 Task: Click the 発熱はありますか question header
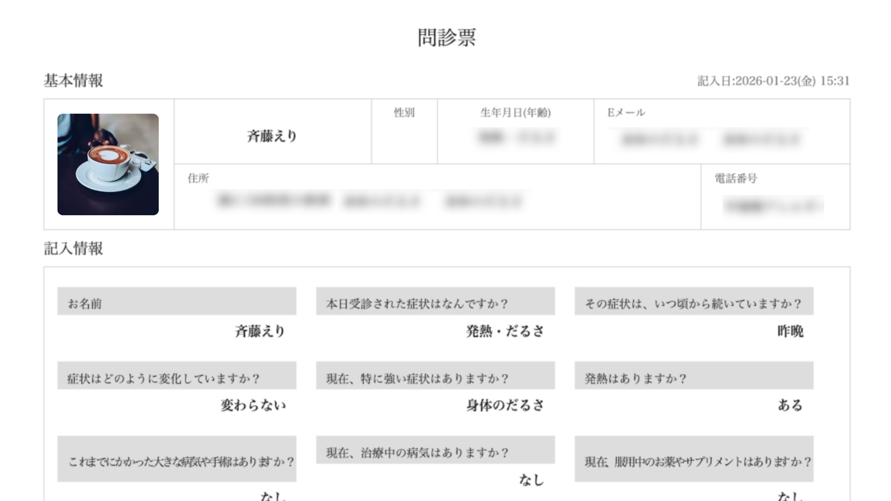coord(693,378)
